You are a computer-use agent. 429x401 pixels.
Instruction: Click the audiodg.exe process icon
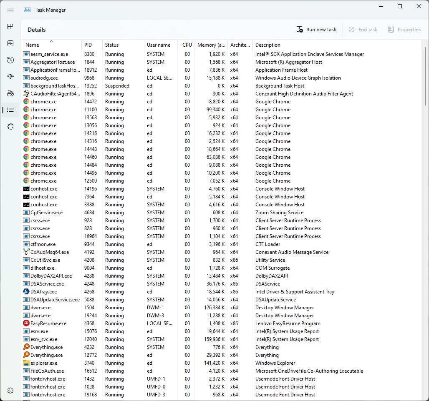coord(26,78)
